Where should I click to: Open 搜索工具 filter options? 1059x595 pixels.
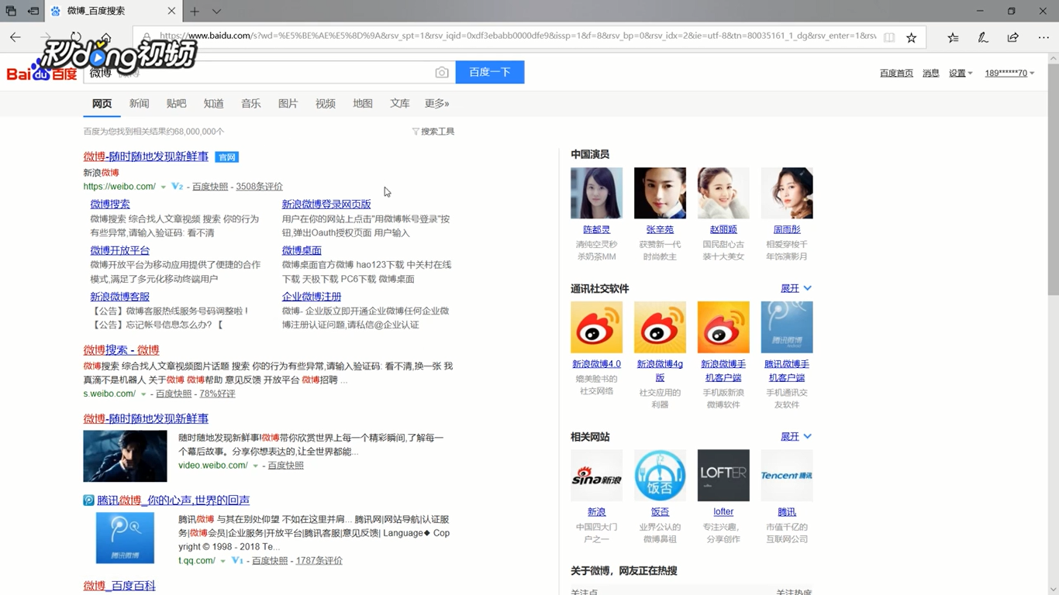[433, 132]
